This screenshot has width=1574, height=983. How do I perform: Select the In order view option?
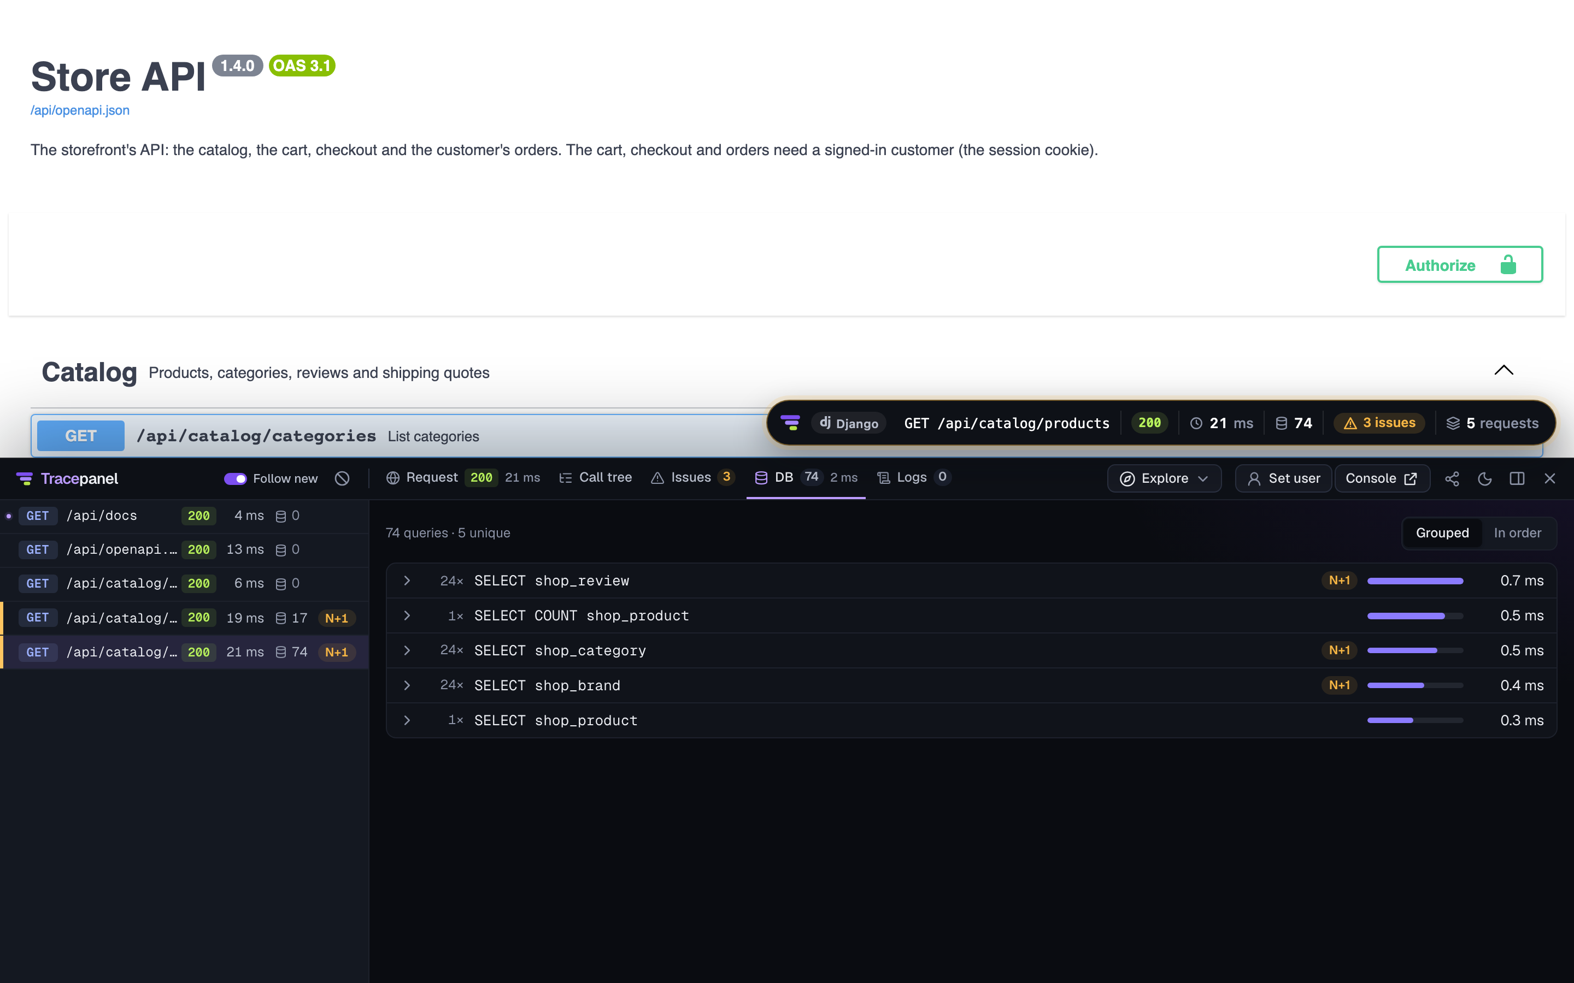[x=1517, y=533]
